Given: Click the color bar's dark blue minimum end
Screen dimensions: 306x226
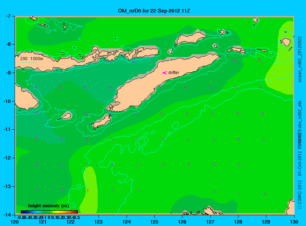Looking at the screenshot, I should (22, 212).
